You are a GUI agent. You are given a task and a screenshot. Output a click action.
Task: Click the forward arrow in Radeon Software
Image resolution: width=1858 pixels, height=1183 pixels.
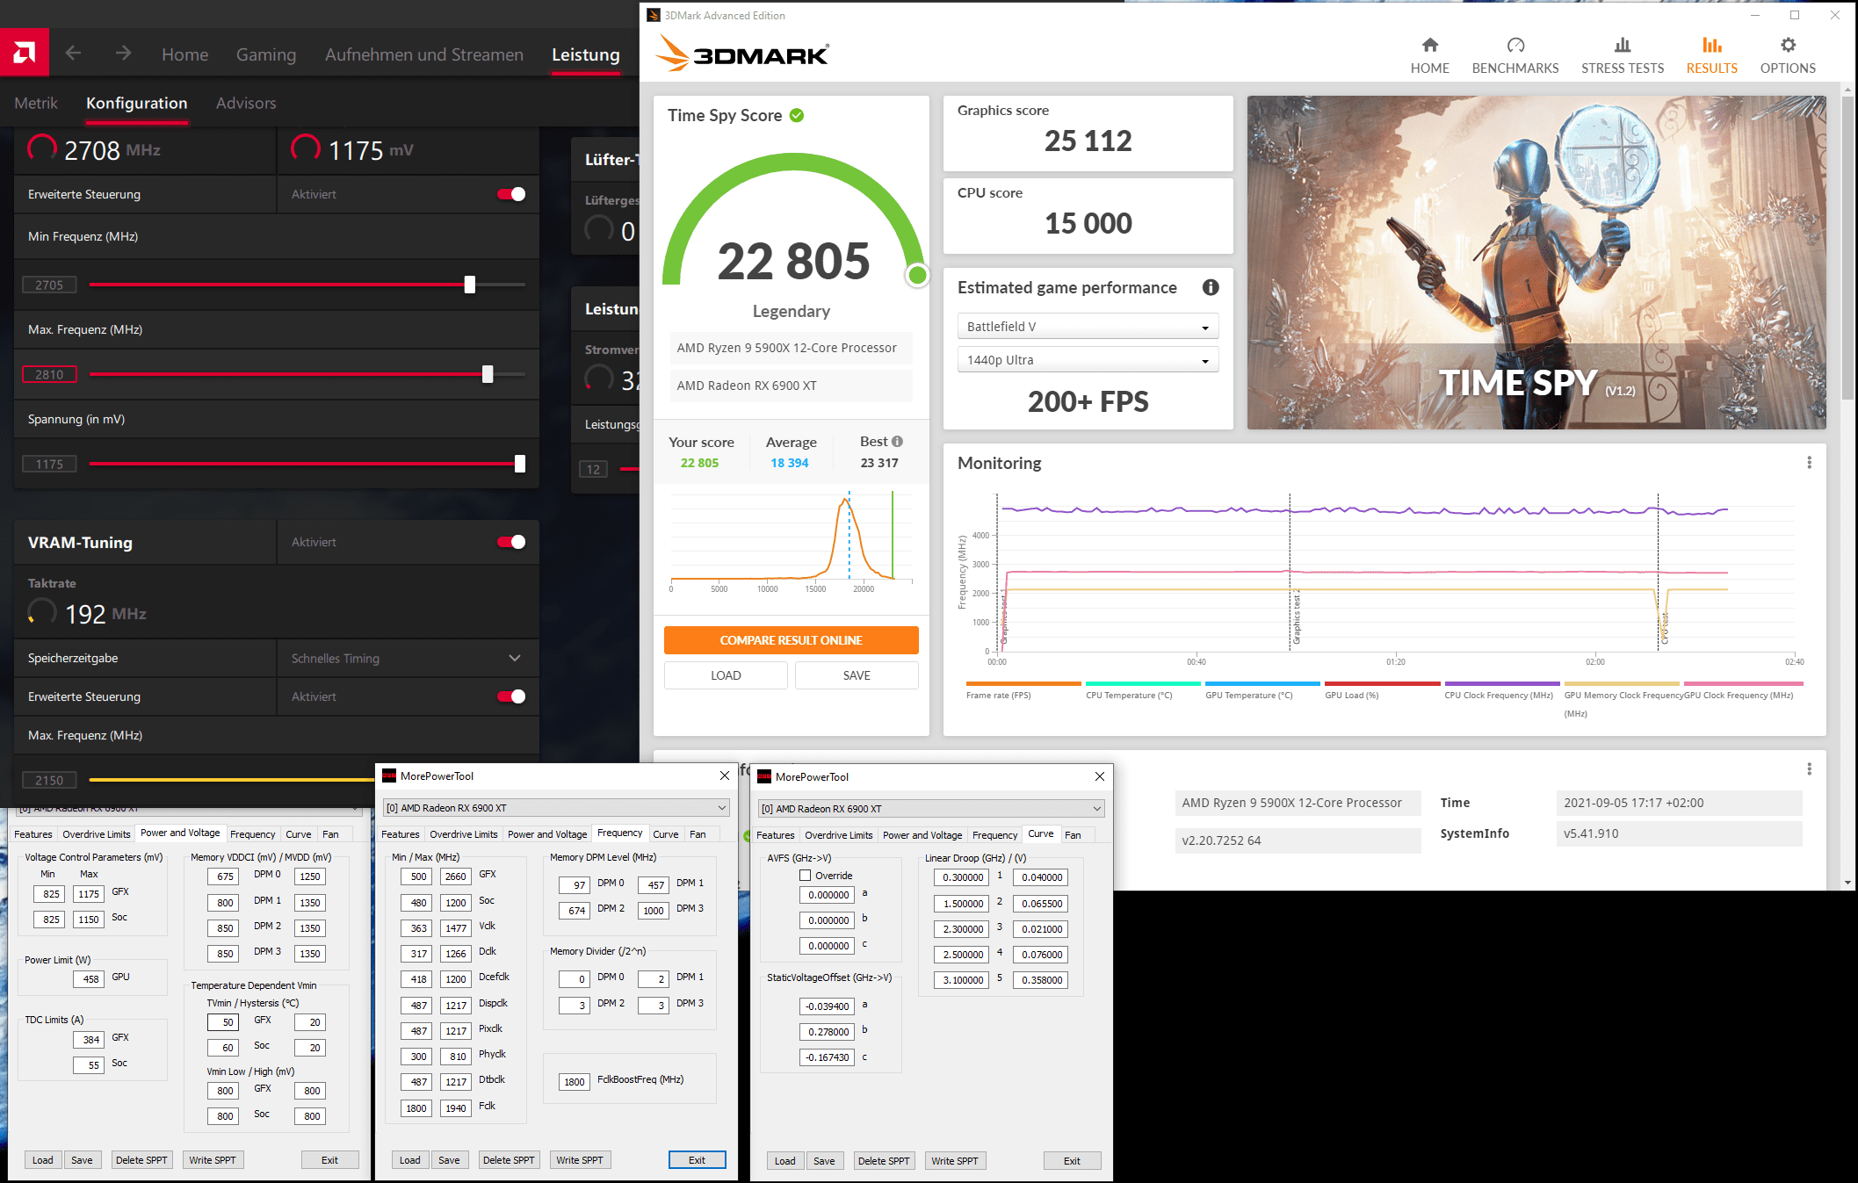point(123,54)
